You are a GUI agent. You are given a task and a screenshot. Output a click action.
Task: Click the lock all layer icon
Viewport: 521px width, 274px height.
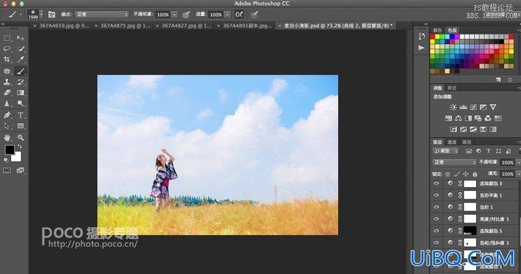pos(475,174)
